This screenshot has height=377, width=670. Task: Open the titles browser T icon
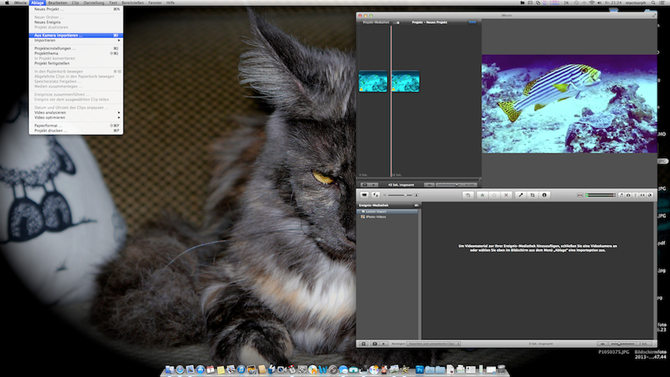(635, 195)
